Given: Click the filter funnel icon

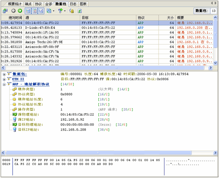Looking at the screenshot, I should click(60, 11).
